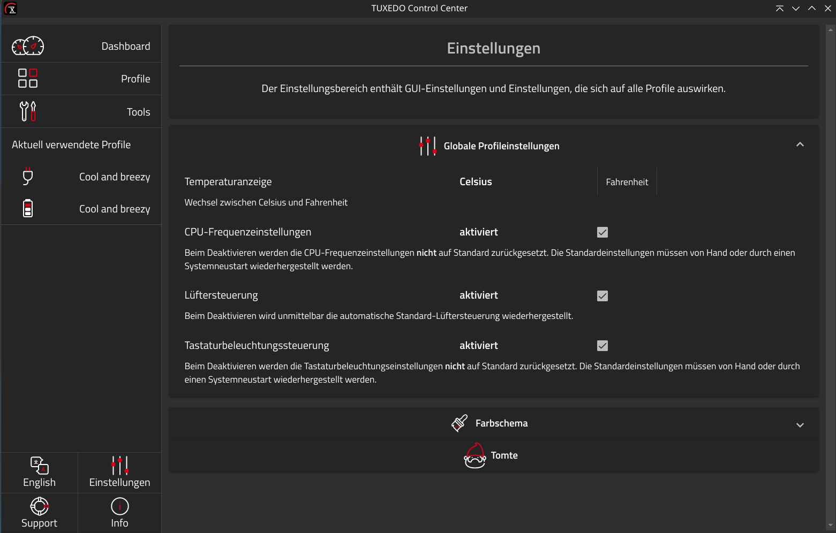The image size is (836, 533).
Task: Select Celsius temperature display
Action: (x=476, y=181)
